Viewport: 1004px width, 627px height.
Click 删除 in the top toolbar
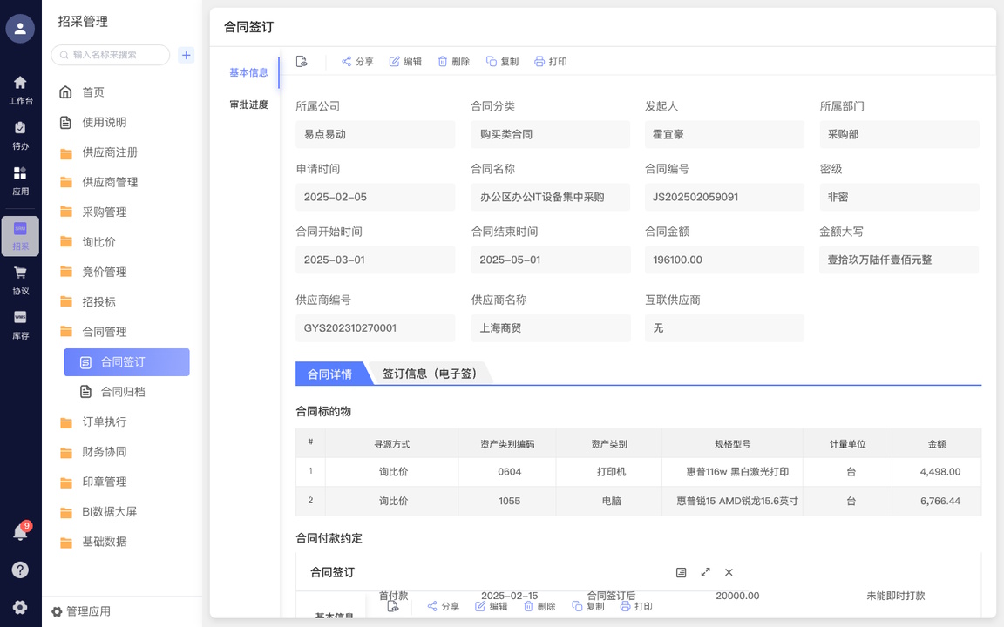453,62
